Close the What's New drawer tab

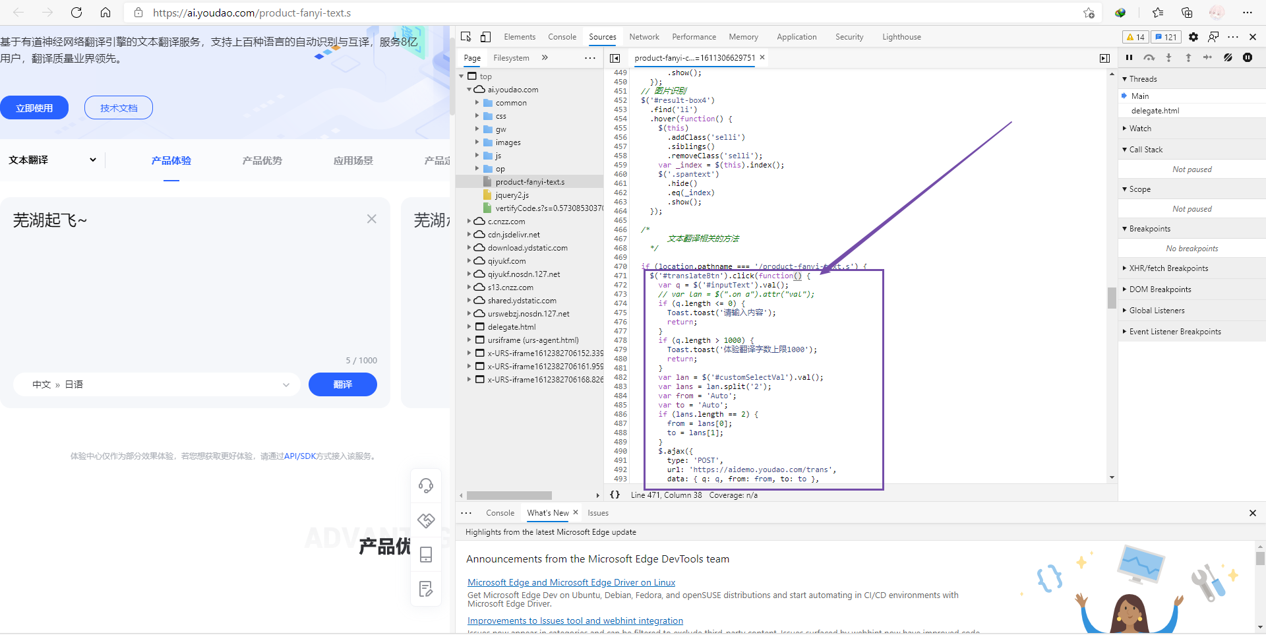click(x=576, y=512)
